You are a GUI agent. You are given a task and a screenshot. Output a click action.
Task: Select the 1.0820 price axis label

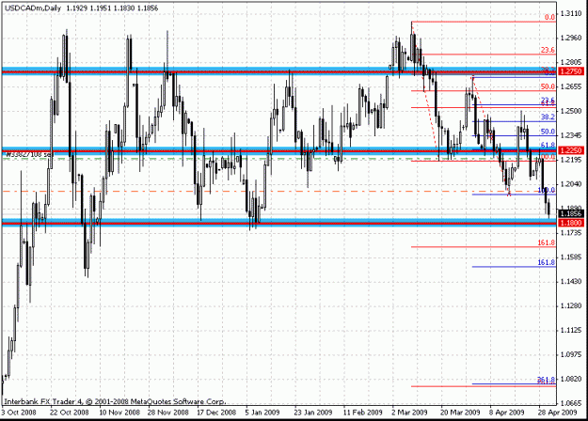click(571, 379)
